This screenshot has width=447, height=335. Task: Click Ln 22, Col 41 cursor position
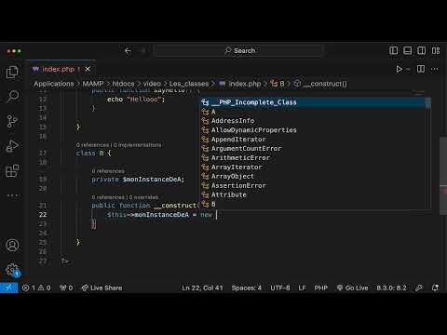[x=202, y=288]
